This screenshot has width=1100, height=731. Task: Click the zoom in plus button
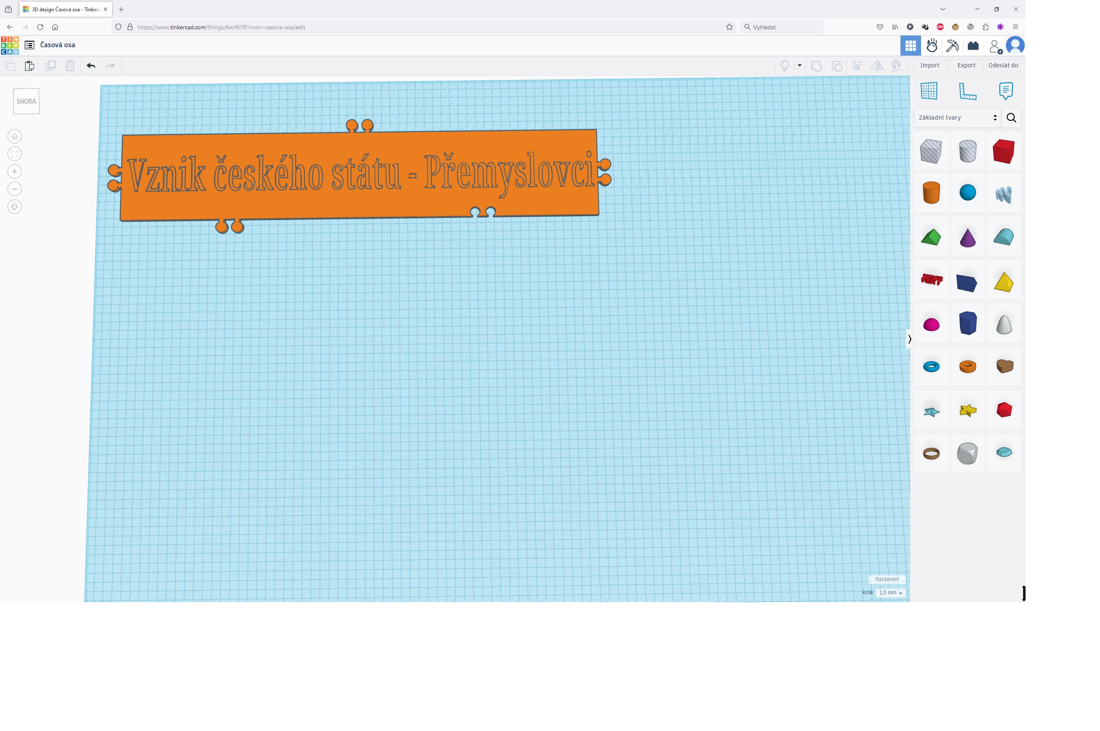click(15, 171)
